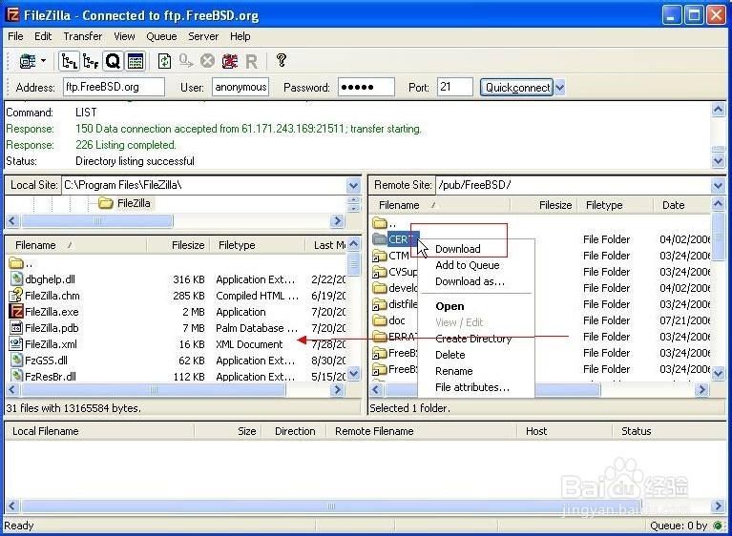The image size is (732, 536).
Task: Click the User input field
Action: (241, 87)
